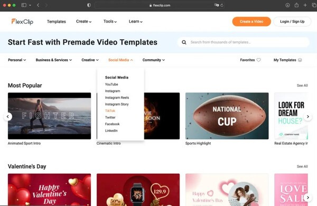Image resolution: width=317 pixels, height=206 pixels.
Task: Select LinkedIn from the menu
Action: pyautogui.click(x=111, y=130)
